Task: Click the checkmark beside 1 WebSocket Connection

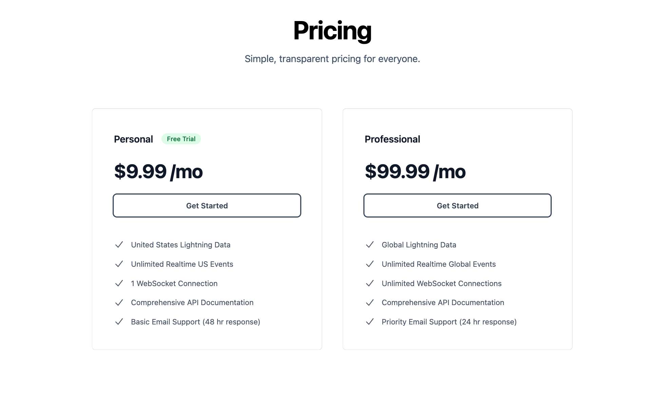Action: (x=119, y=283)
